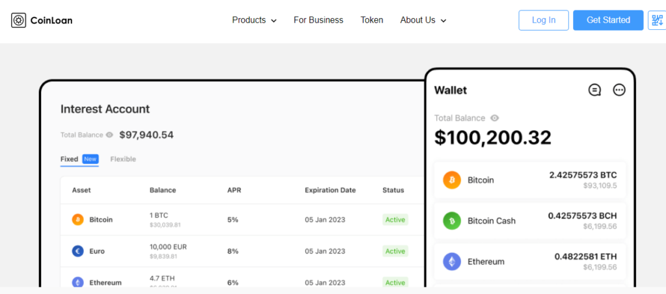Click the 8% APR value
This screenshot has width=666, height=294.
click(x=233, y=251)
